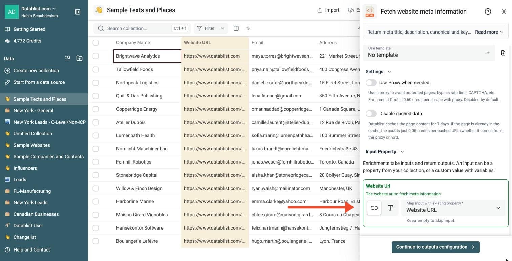Image resolution: width=512 pixels, height=261 pixels.
Task: Toggle the column layout icon in toolbar
Action: click(236, 28)
